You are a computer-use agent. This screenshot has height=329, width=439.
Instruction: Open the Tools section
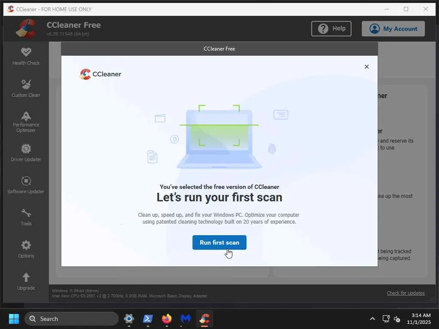pyautogui.click(x=26, y=217)
